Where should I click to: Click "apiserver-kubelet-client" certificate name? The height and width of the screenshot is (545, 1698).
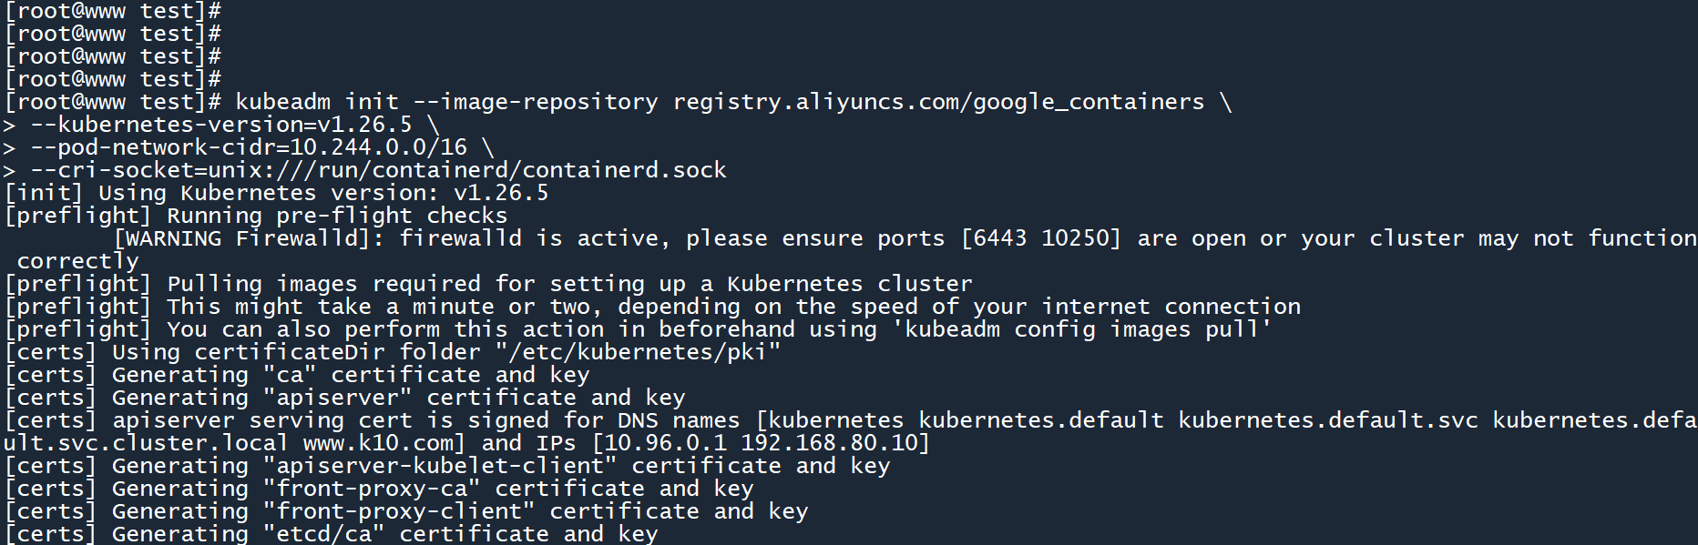(x=439, y=466)
